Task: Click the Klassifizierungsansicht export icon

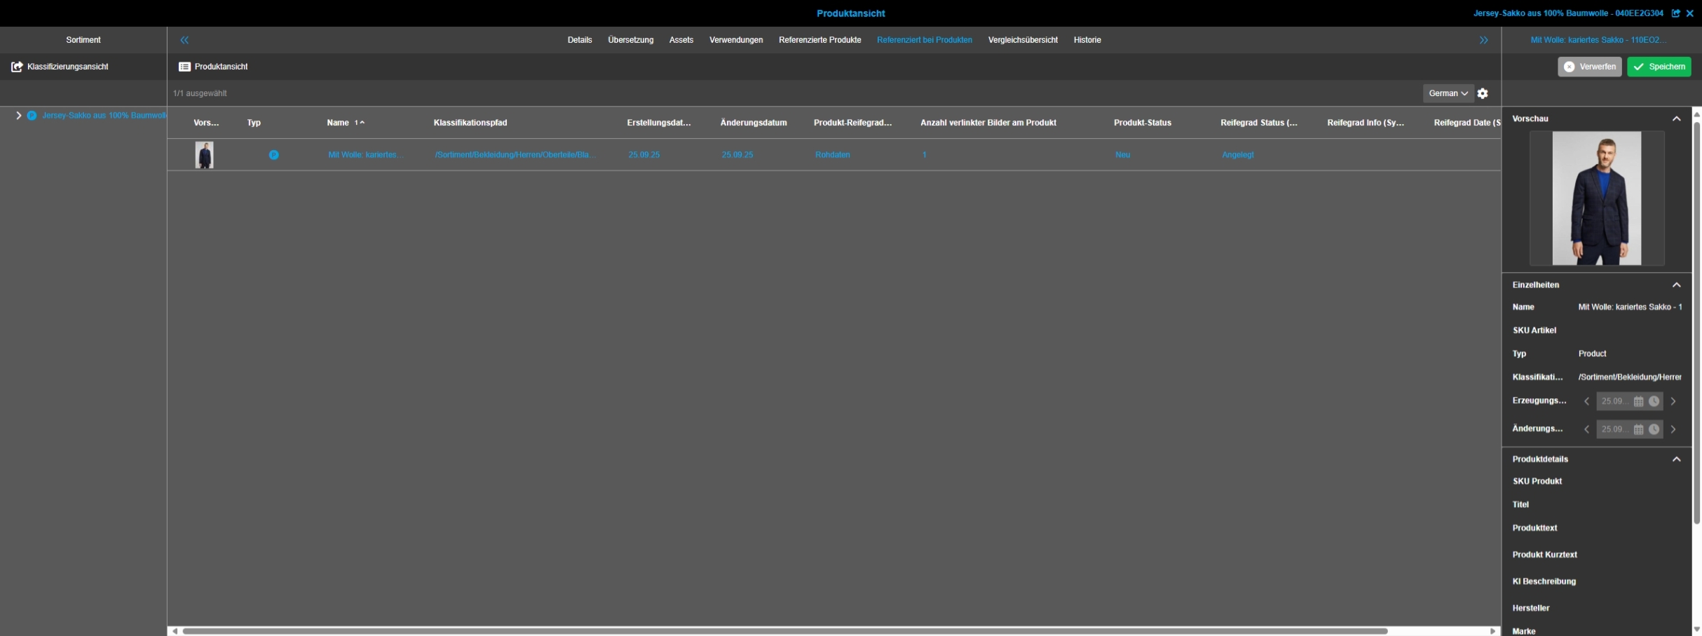Action: point(17,67)
